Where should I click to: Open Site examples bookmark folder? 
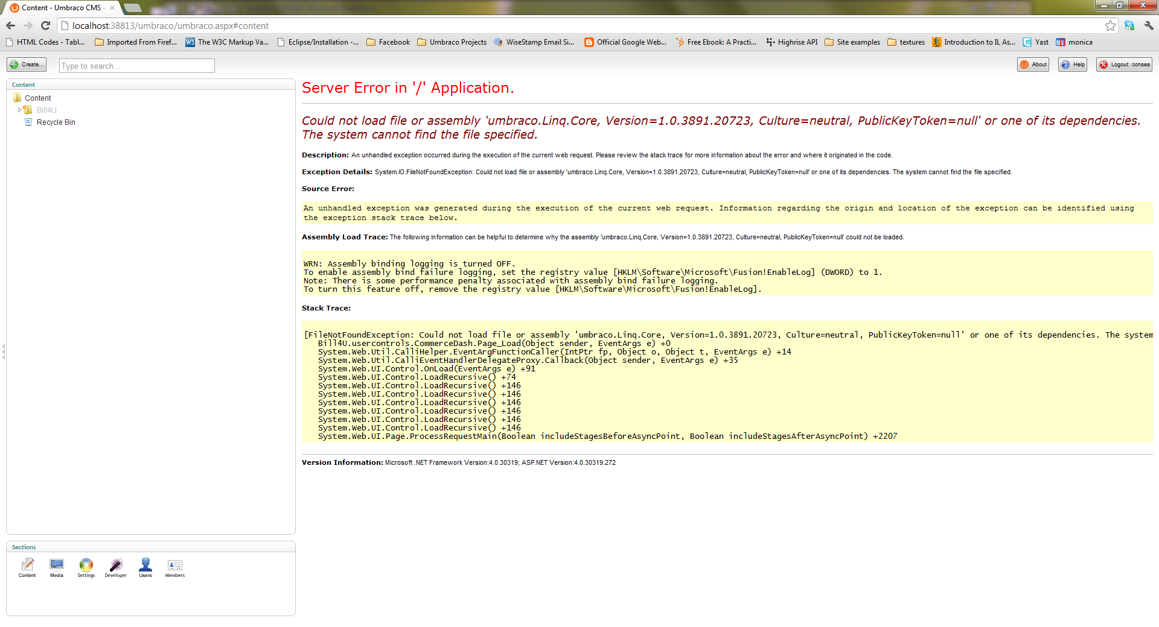pyautogui.click(x=852, y=42)
